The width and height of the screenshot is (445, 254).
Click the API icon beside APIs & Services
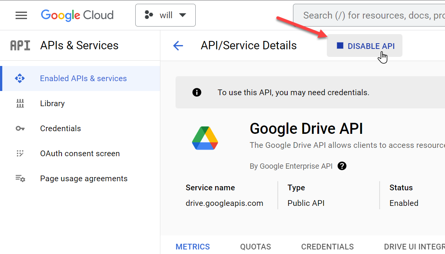tap(20, 45)
